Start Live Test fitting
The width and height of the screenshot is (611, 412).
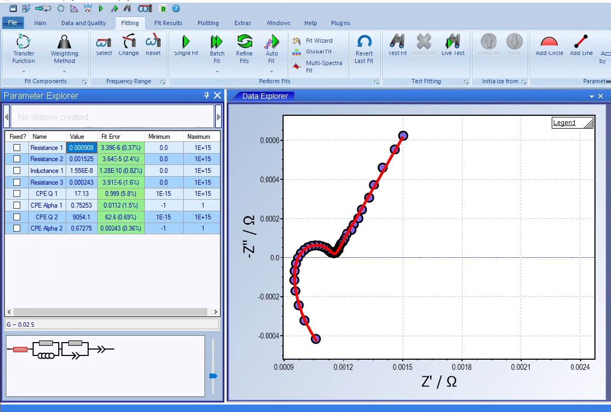coord(453,45)
